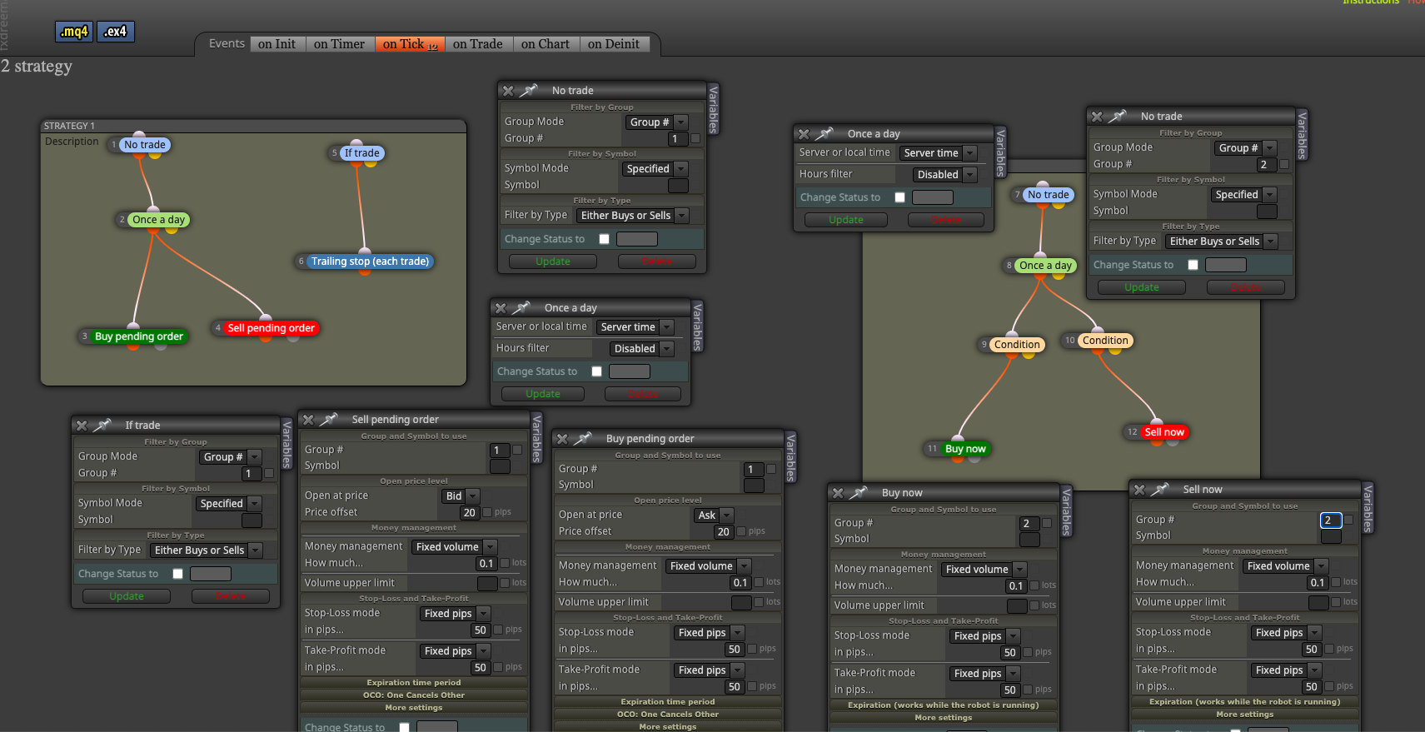Click the pin icon on Sell pending order panel

[329, 420]
